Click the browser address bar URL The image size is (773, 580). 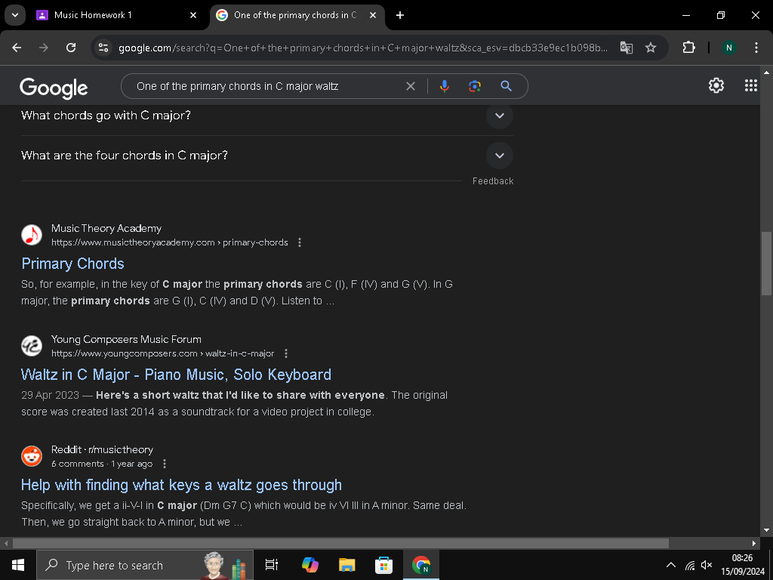[x=363, y=48]
